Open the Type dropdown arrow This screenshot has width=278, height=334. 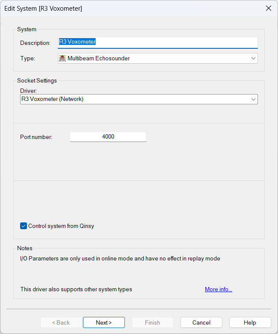pyautogui.click(x=253, y=58)
